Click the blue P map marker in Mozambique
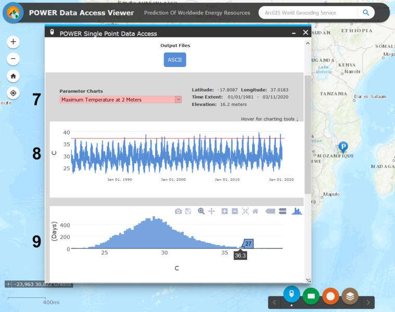 [x=343, y=147]
